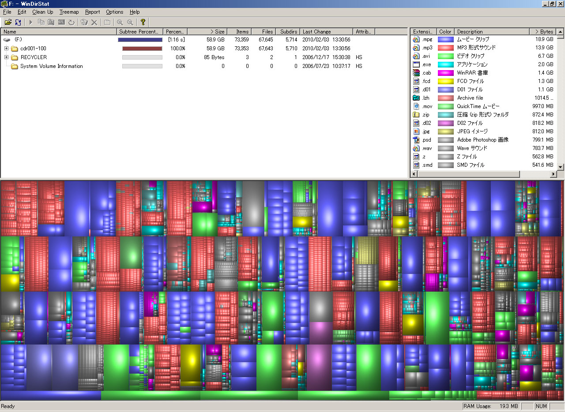Screen dimensions: 565x412
Task: Sort by the Last Change column header
Action: (327, 32)
